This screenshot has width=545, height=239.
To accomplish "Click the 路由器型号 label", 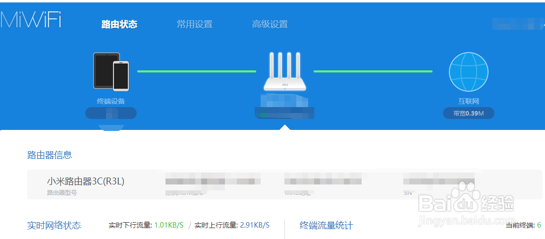I will click(61, 192).
